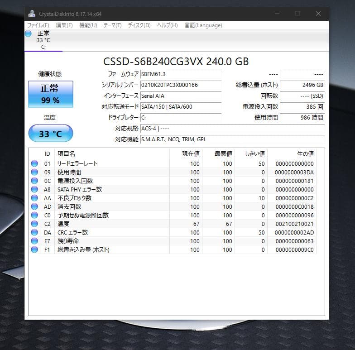Image resolution: width=355 pixels, height=350 pixels.
Task: Open the ヘルプ(H) menu
Action: point(168,25)
